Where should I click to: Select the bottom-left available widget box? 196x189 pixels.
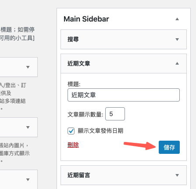point(19,179)
